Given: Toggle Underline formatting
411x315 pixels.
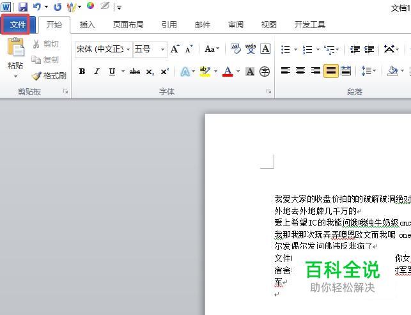Looking at the screenshot, I should pyautogui.click(x=112, y=72).
